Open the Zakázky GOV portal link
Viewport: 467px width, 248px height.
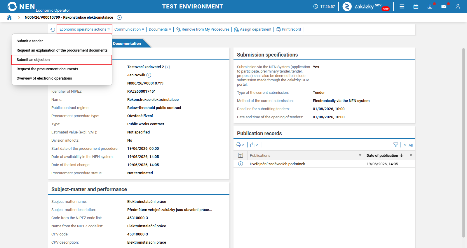tap(366, 6)
